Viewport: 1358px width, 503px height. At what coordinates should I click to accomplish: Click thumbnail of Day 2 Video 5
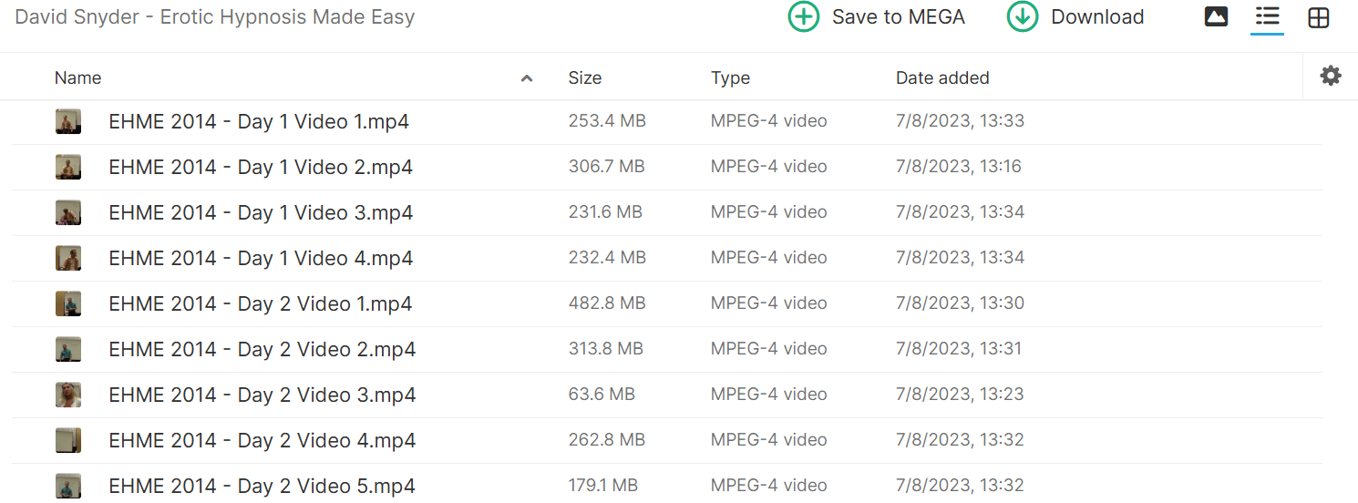68,486
